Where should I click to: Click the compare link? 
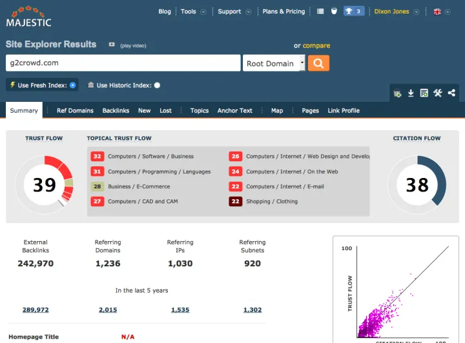click(x=316, y=46)
